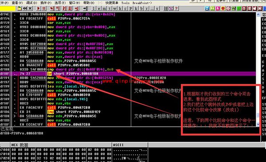
Task: Open the 选项(T) menu
Action: [60, 3]
